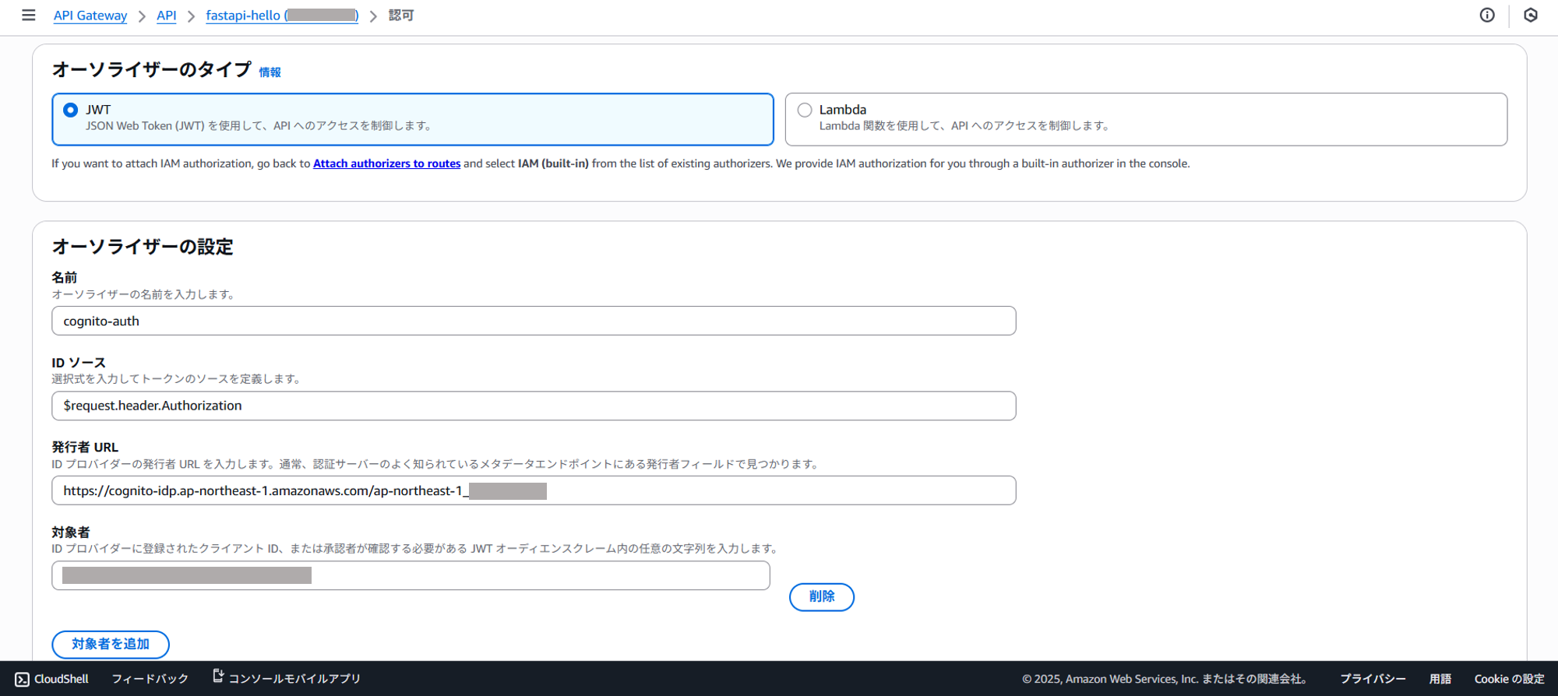Select the オーソライザーの設定 heading
Image resolution: width=1558 pixels, height=696 pixels.
143,247
